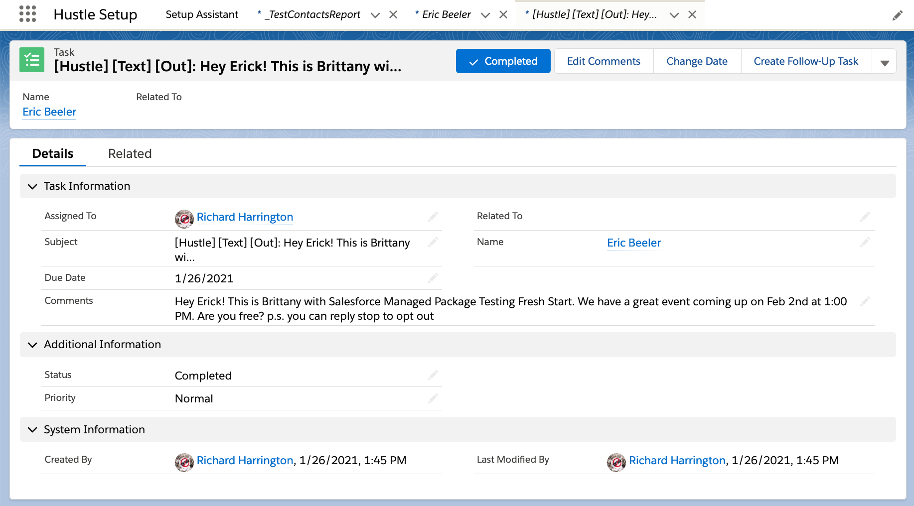Open the Details tab
This screenshot has height=506, width=914.
coord(53,153)
